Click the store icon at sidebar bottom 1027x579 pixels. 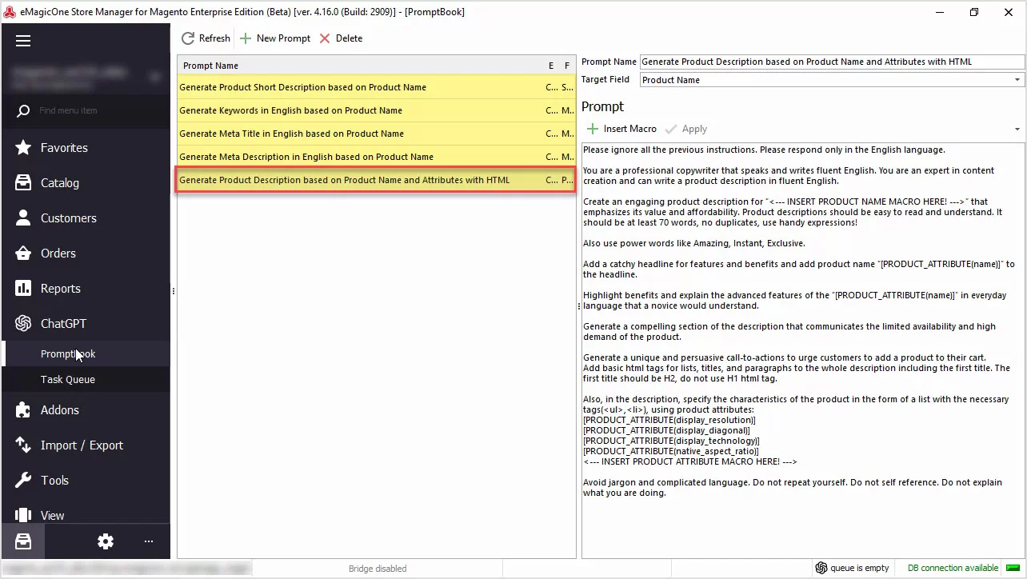23,541
